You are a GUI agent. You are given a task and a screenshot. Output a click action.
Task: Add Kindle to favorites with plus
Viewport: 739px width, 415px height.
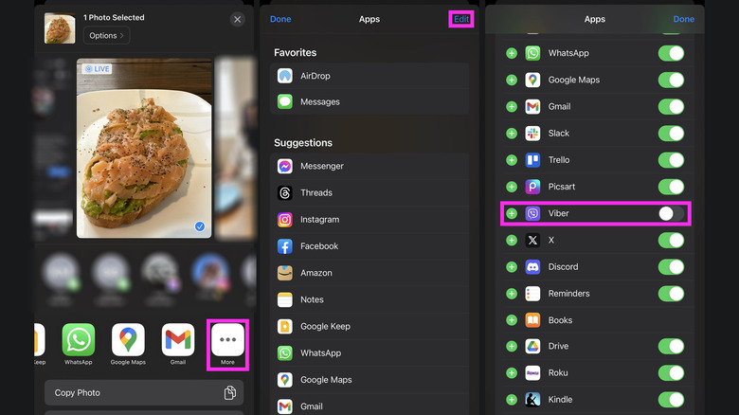(512, 400)
